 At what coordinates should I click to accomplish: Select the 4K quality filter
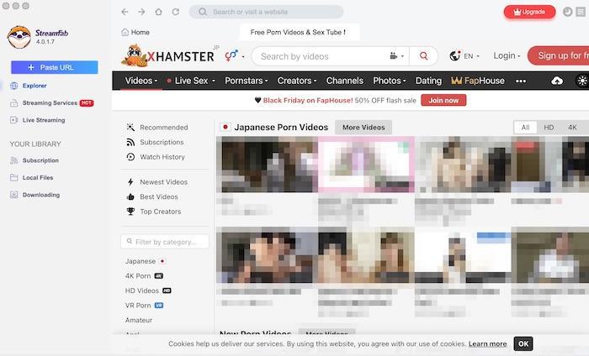pos(572,128)
